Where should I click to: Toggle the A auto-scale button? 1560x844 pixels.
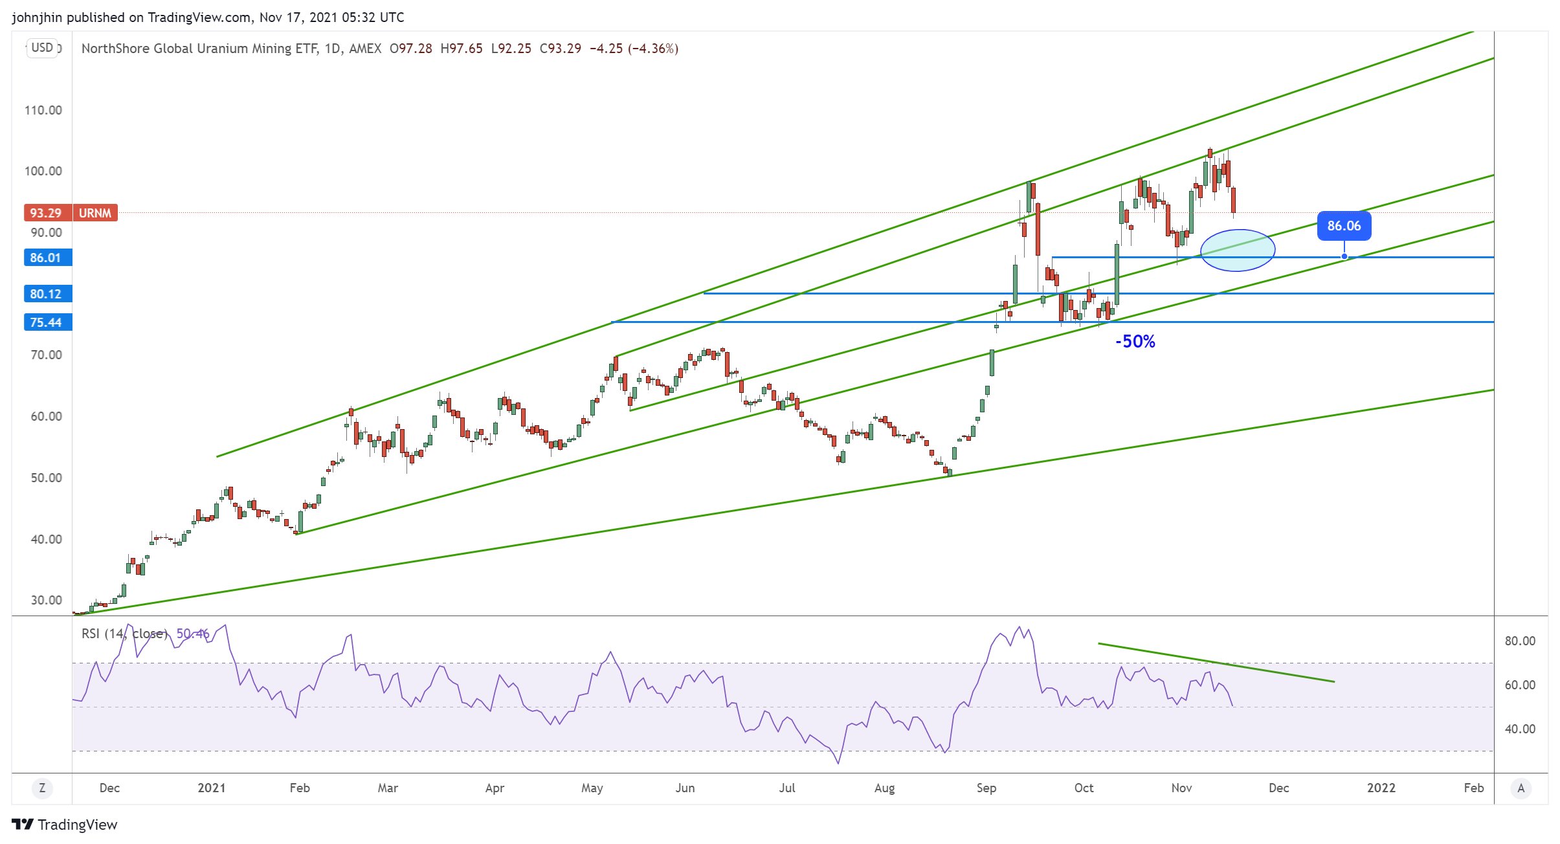pos(1521,788)
